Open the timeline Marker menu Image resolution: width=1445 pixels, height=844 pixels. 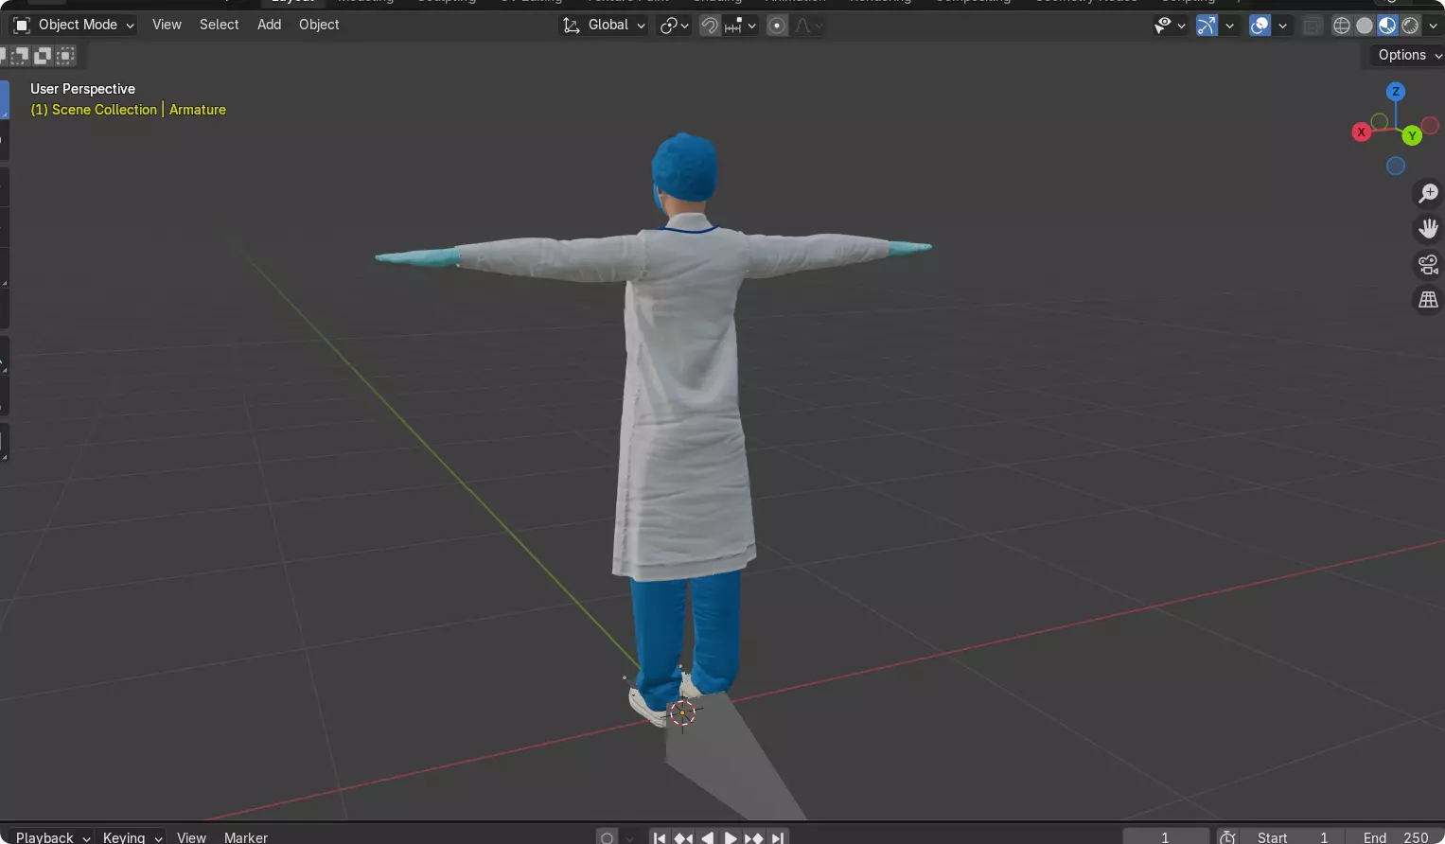pos(246,837)
